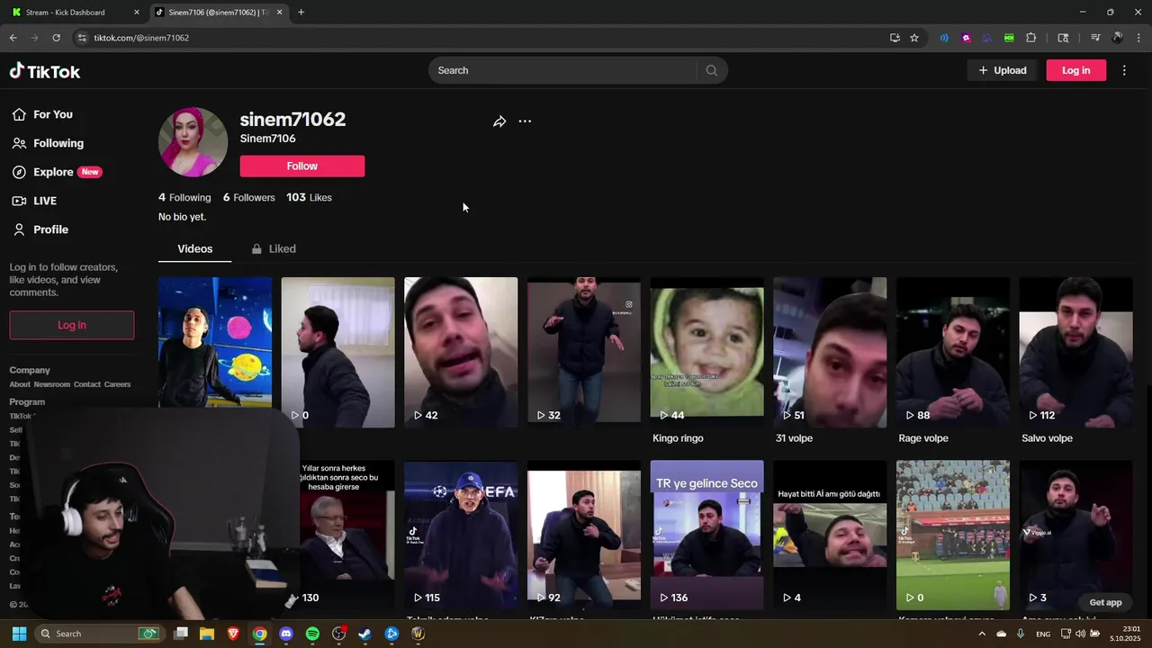Open the media controls music-note icon
Viewport: 1152px width, 648px height.
pyautogui.click(x=1095, y=38)
